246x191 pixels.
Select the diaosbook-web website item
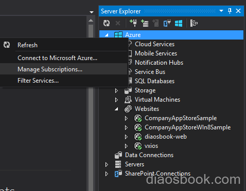coord(166,137)
